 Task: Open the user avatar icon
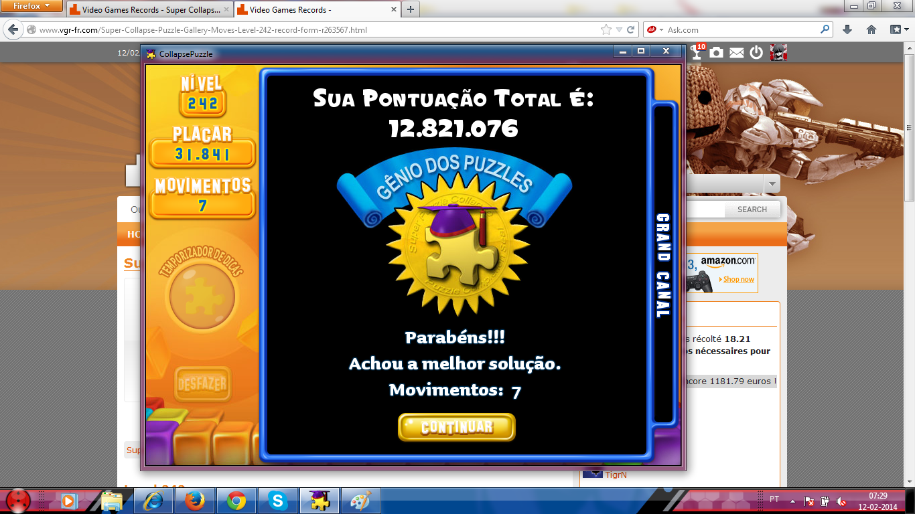[778, 52]
